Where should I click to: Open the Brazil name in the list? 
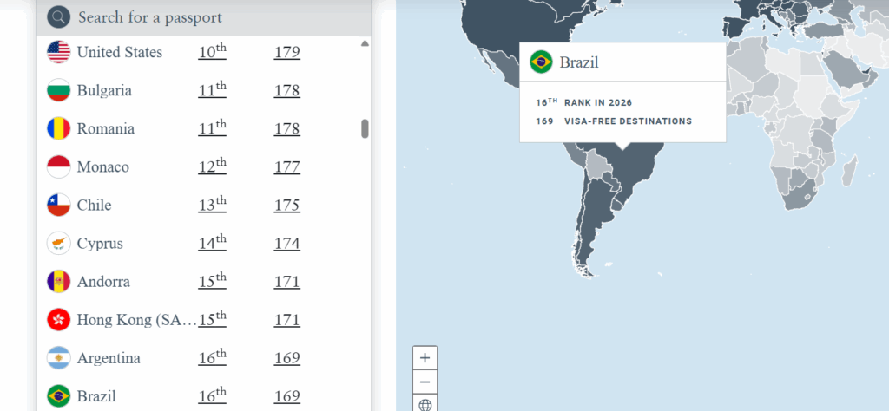96,396
